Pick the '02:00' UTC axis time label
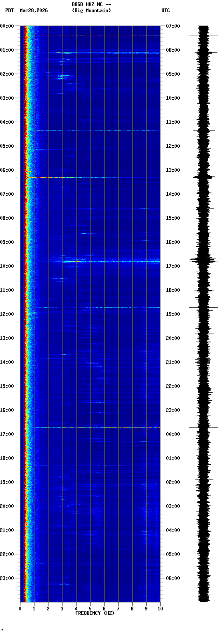The image size is (221, 634). [173, 482]
